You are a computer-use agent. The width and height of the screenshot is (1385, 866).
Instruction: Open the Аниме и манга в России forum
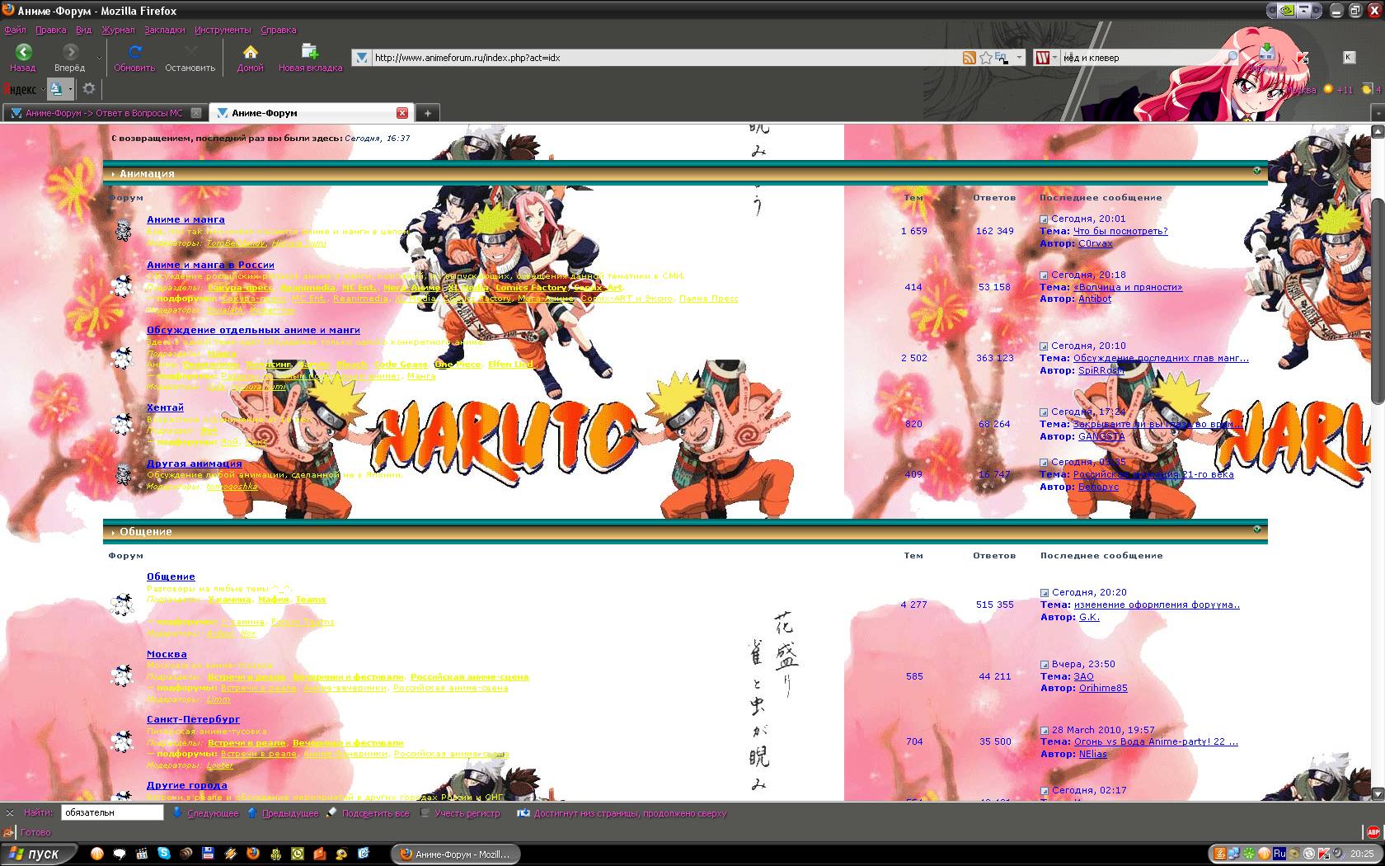point(210,265)
